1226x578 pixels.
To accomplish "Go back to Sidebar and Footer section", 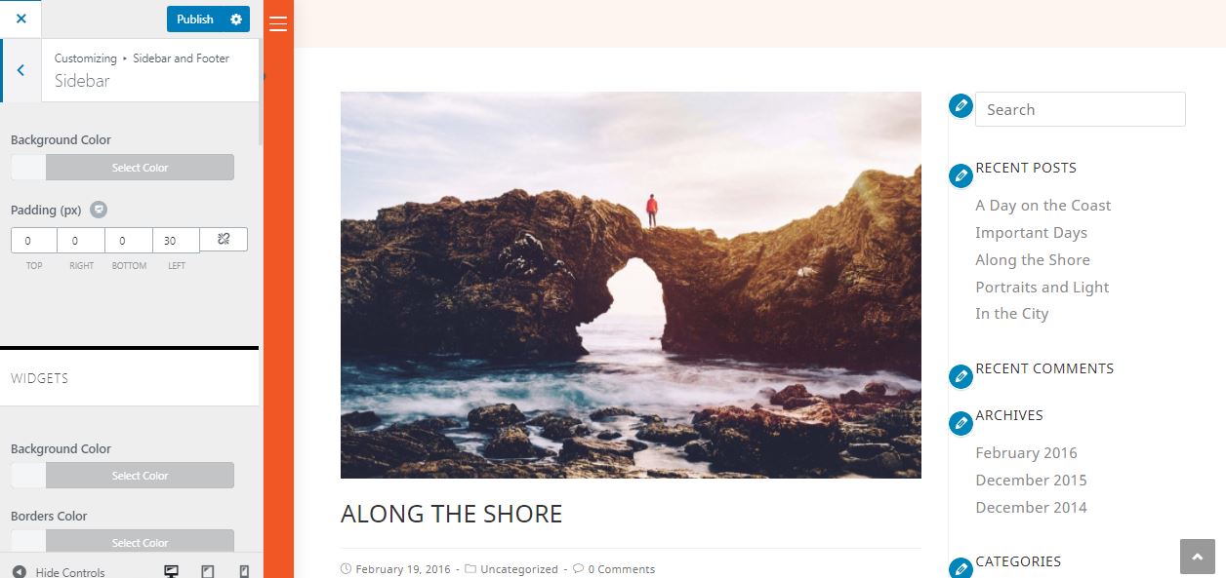I will [20, 70].
